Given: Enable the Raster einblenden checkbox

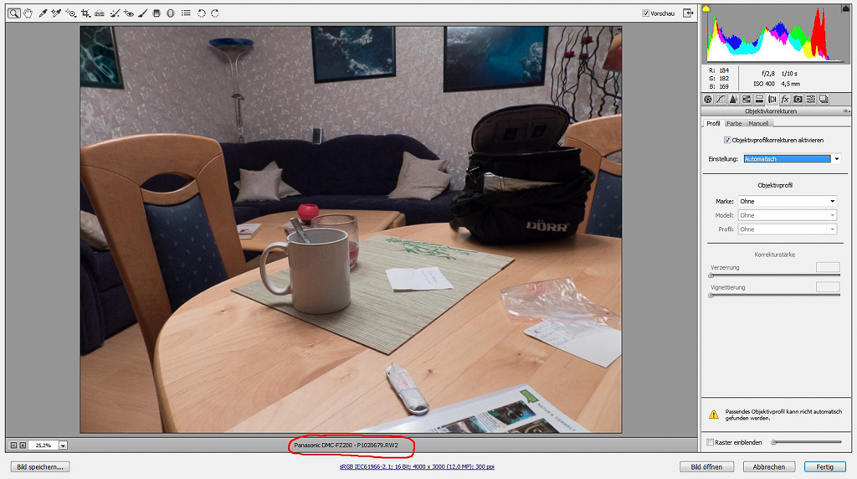Looking at the screenshot, I should (x=710, y=442).
